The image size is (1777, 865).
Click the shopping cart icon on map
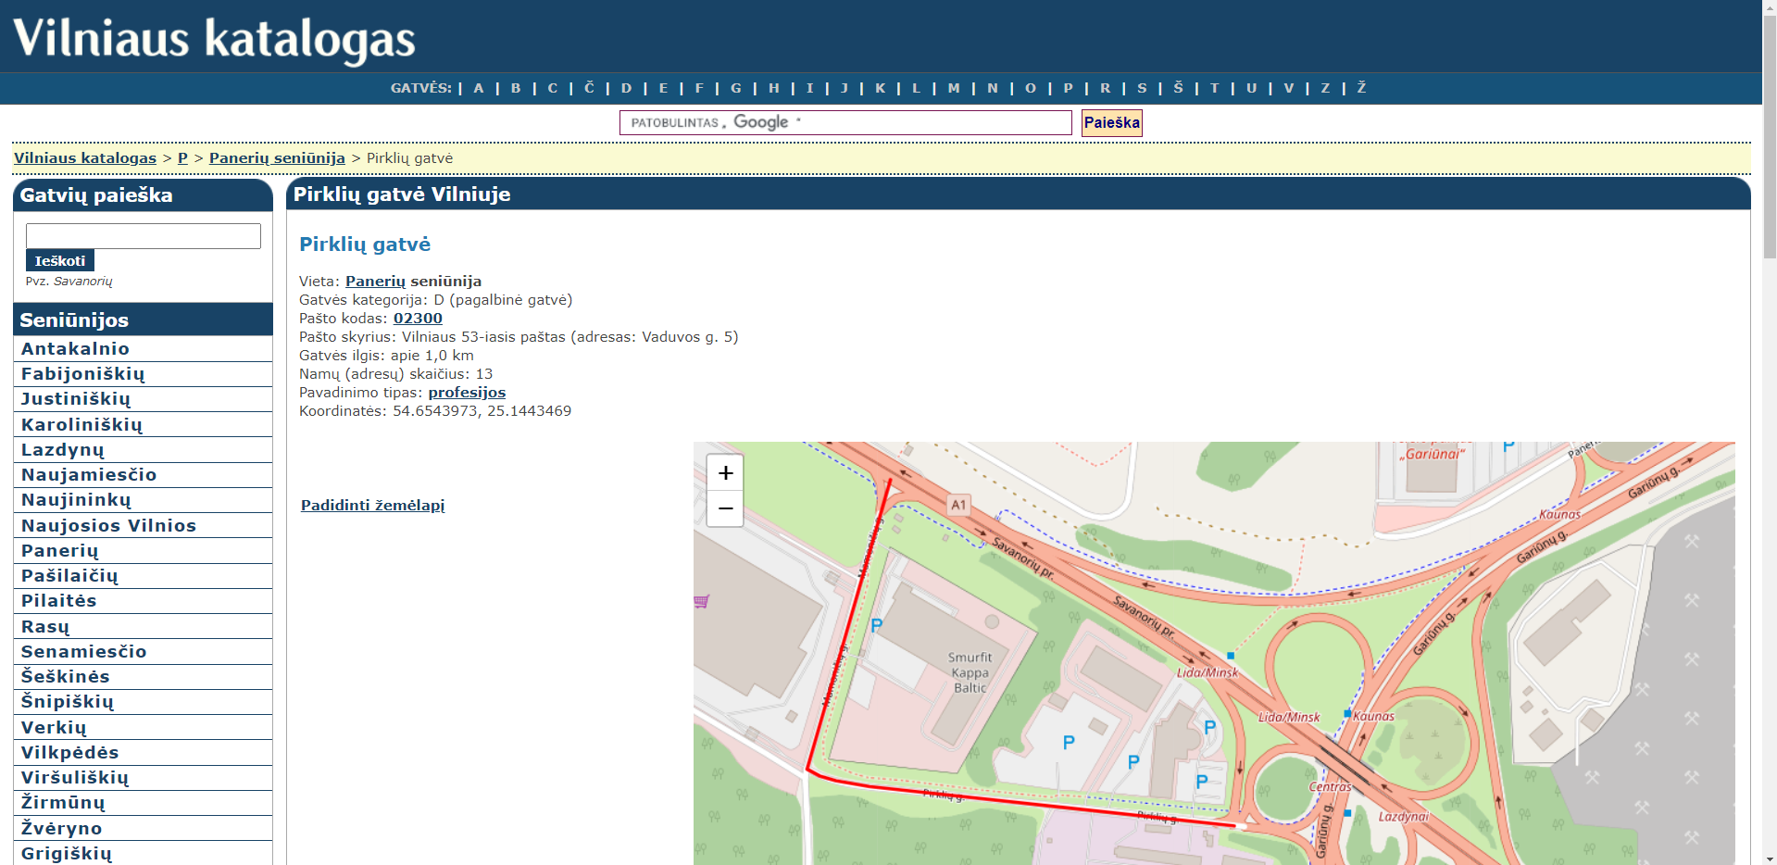[701, 601]
